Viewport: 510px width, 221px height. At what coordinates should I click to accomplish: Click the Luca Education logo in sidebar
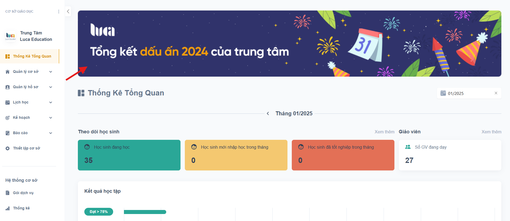coord(11,36)
